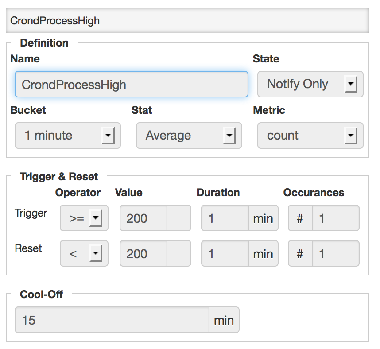This screenshot has width=380, height=349.
Task: Click the Trigger occurrences number field
Action: pos(335,218)
